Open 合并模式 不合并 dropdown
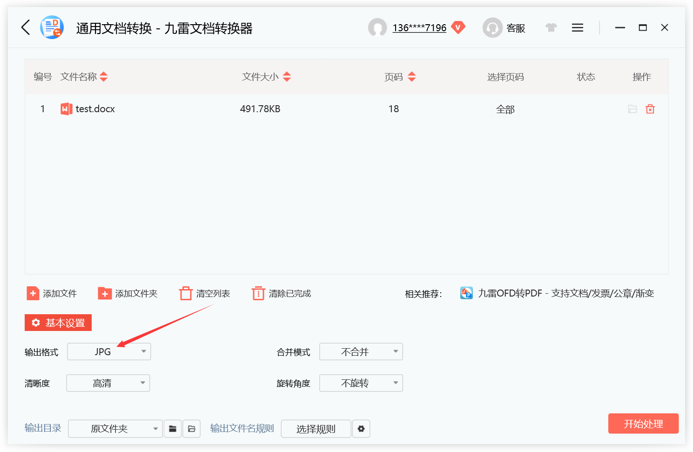The image size is (693, 452). coord(361,351)
